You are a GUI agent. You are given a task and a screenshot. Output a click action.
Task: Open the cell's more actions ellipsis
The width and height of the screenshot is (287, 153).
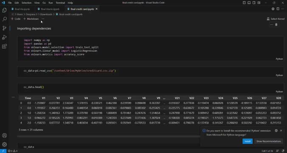point(272,25)
